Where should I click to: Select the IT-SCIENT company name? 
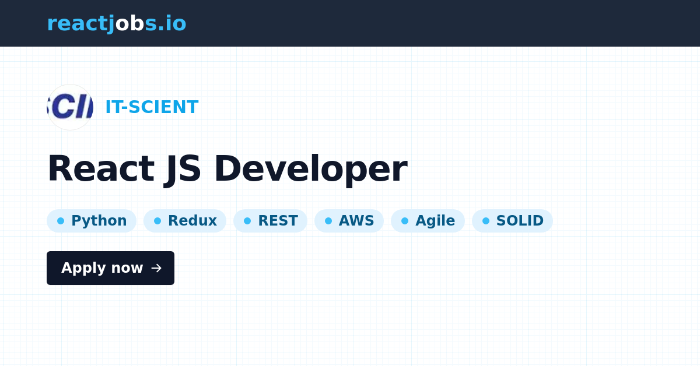[x=152, y=107]
